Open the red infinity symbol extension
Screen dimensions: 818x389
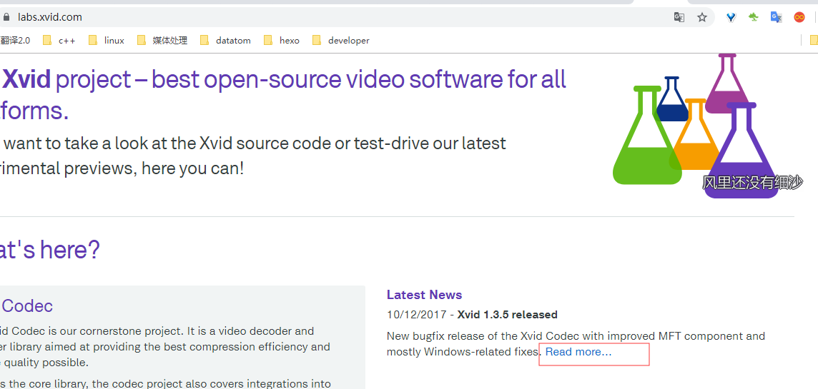799,17
